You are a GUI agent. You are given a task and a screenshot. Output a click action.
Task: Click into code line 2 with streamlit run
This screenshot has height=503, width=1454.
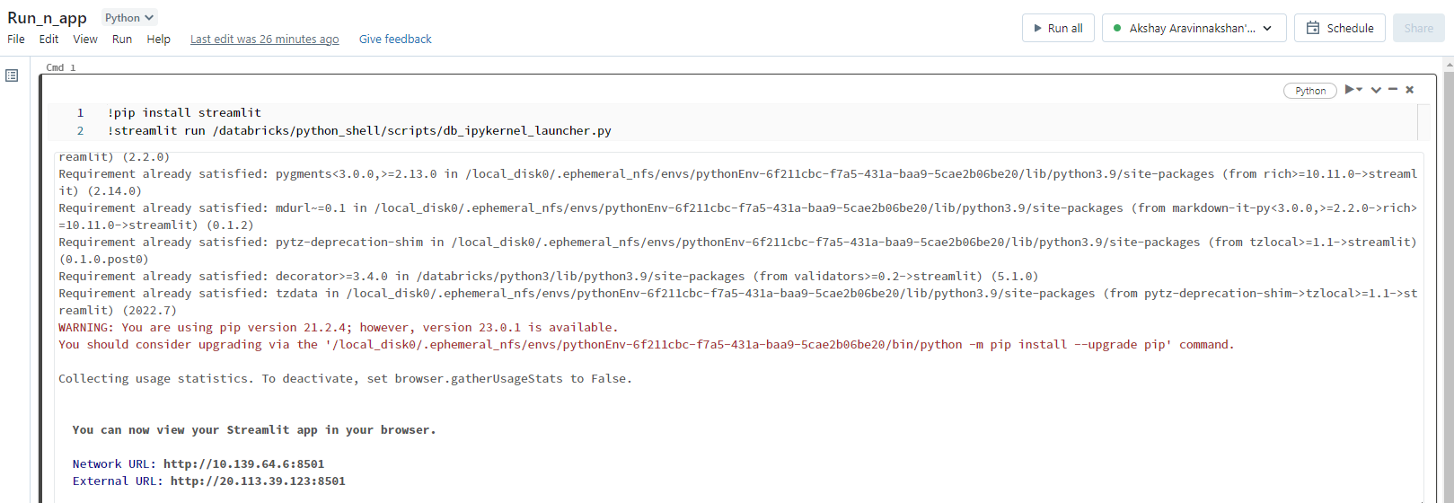[359, 131]
